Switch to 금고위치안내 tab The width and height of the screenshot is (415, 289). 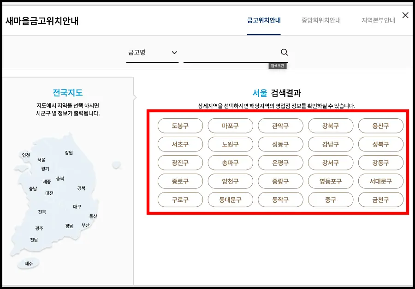click(x=264, y=20)
